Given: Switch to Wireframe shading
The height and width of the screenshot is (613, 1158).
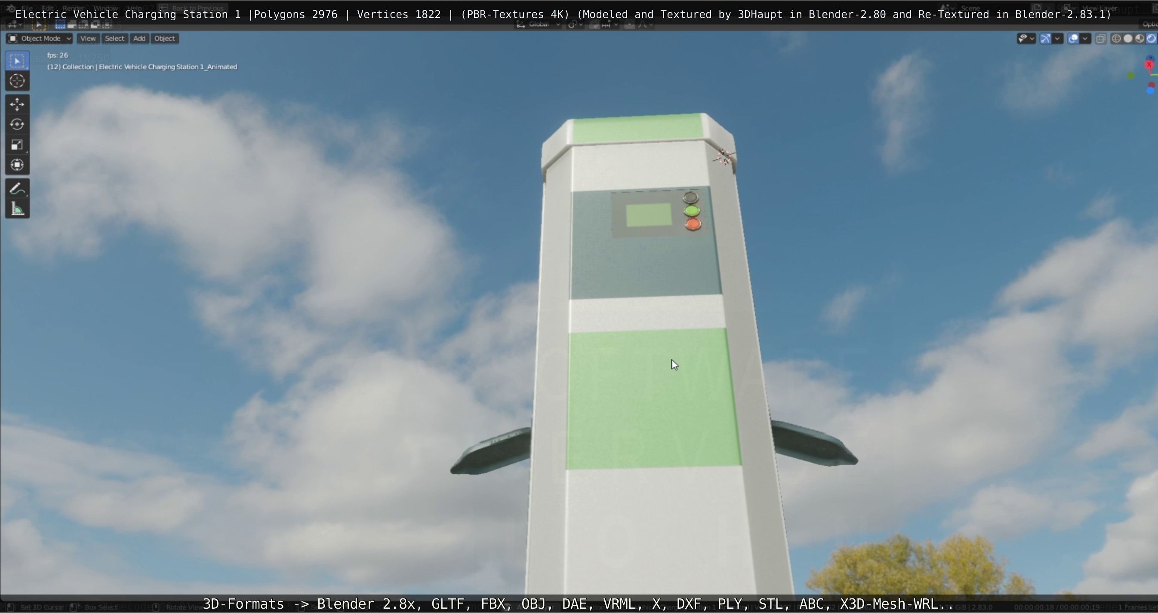Looking at the screenshot, I should (1116, 39).
